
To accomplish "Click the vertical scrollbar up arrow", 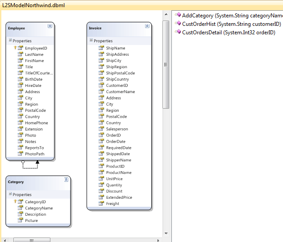I will click(x=166, y=14).
